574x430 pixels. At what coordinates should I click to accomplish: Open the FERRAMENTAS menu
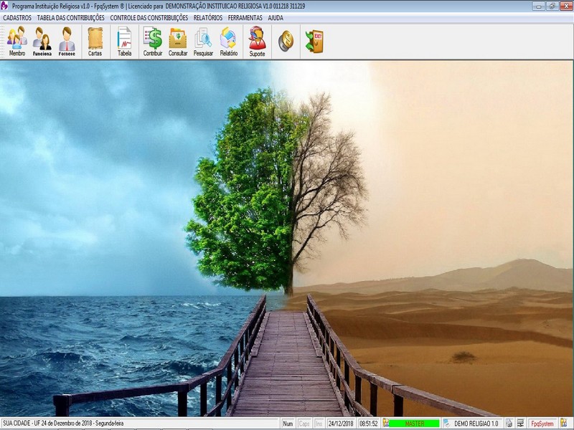[x=245, y=17]
